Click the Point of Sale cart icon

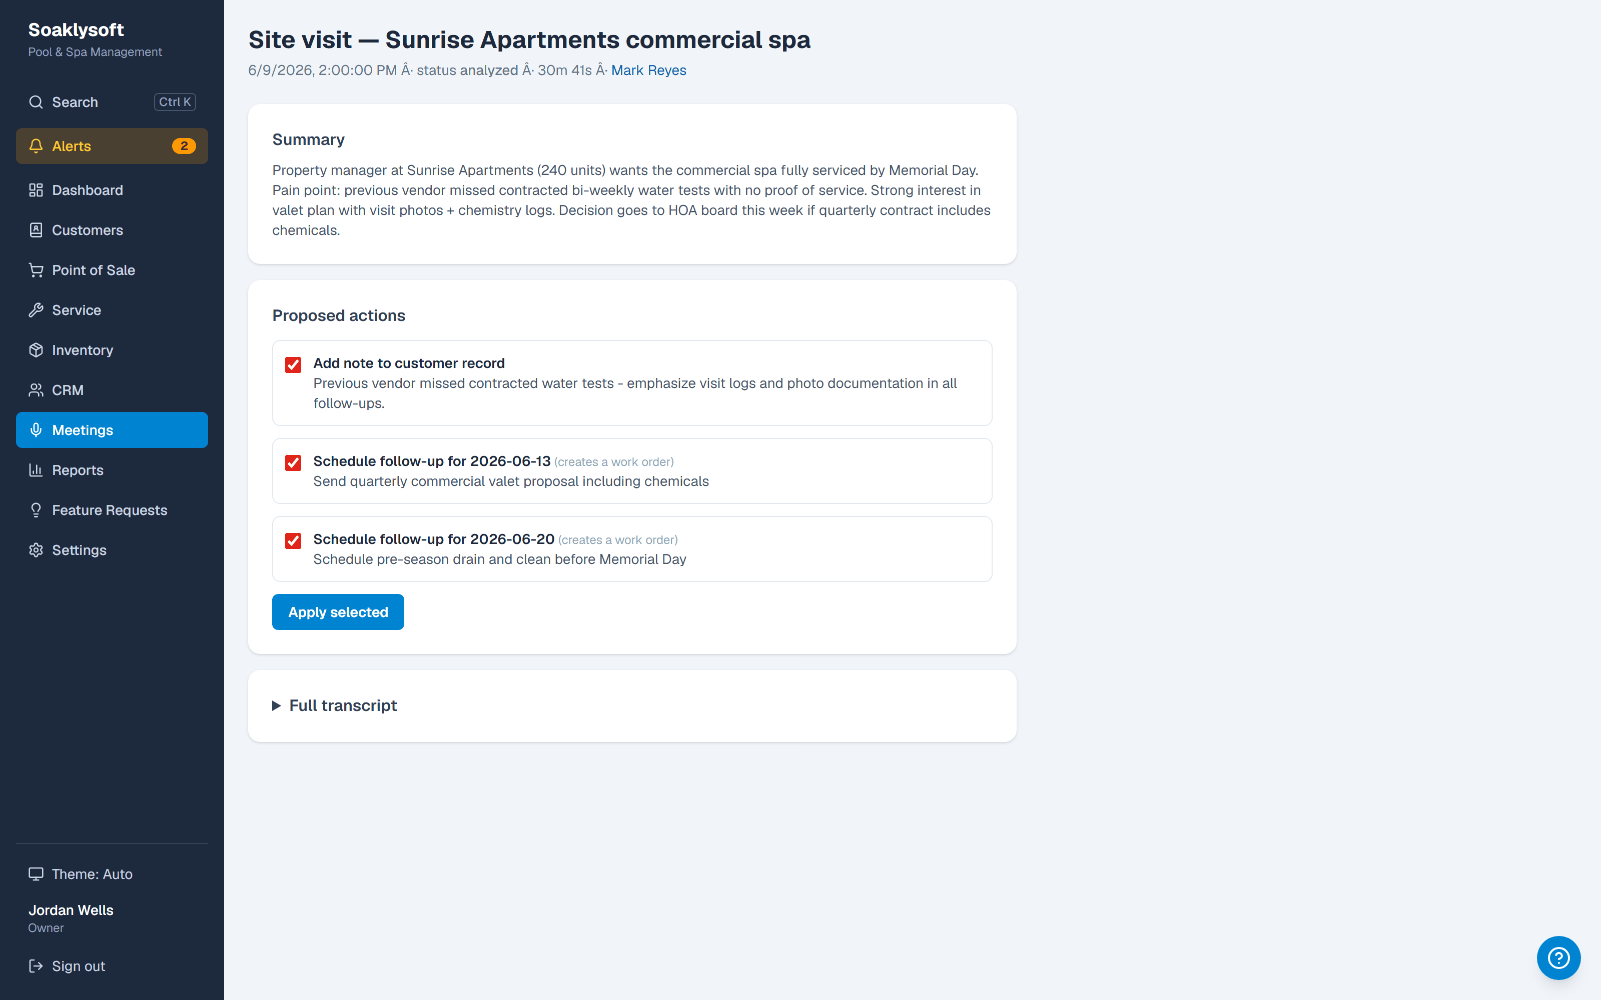click(x=36, y=270)
